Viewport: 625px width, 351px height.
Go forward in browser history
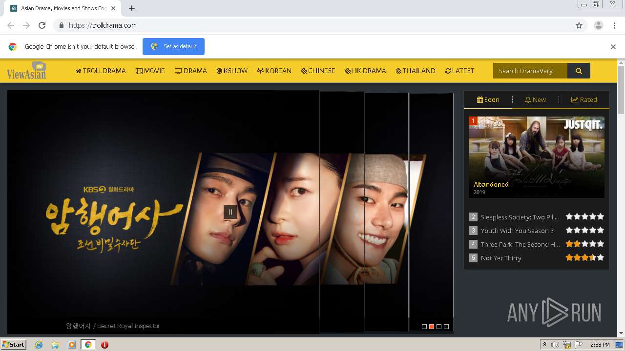(26, 25)
